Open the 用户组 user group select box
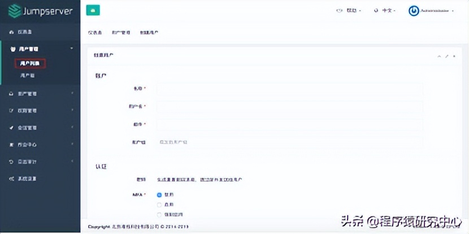Viewport: 469px width, 234px height. pyautogui.click(x=289, y=142)
